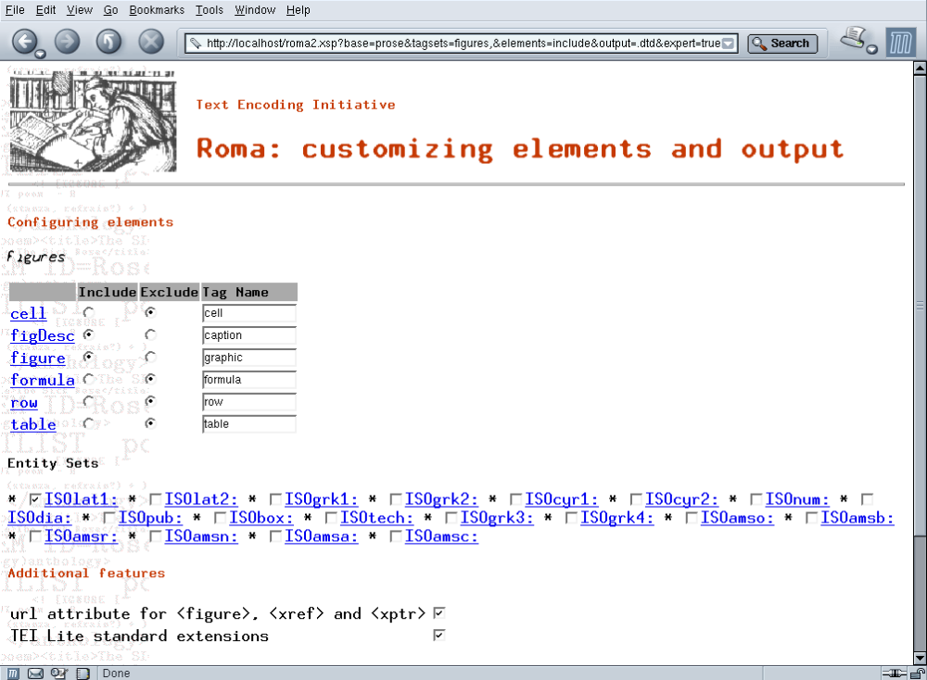Screen dimensions: 927x680
Task: Click the Tag Name field for figure
Action: tap(248, 358)
